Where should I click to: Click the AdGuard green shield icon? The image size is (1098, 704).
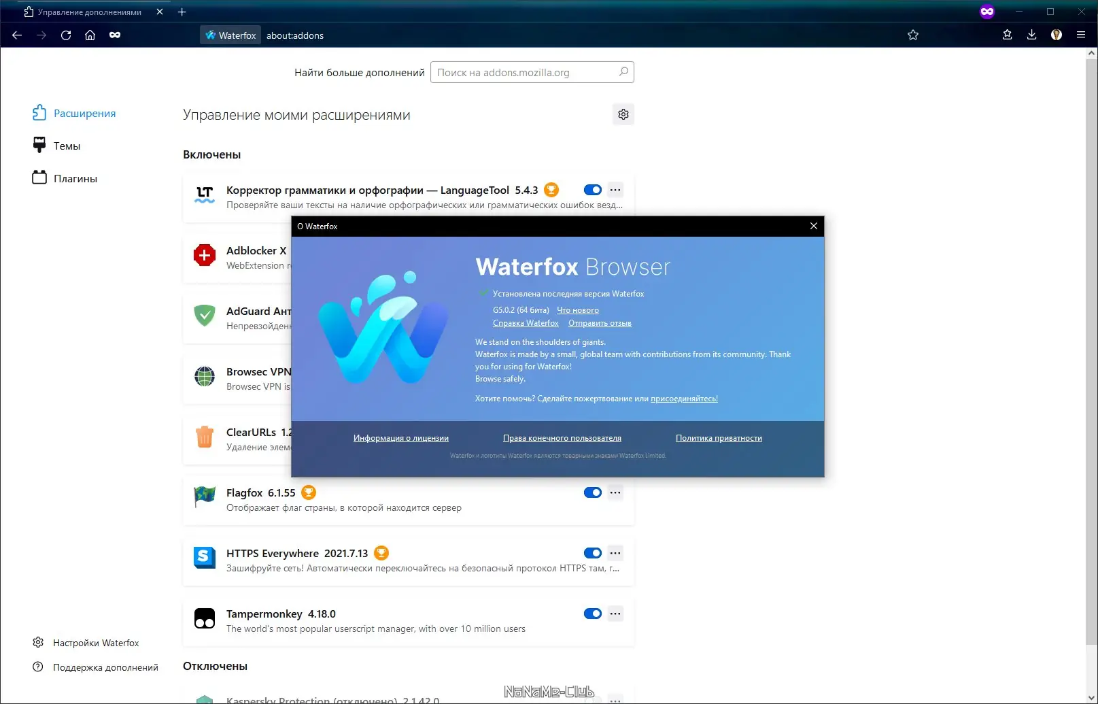tap(205, 316)
